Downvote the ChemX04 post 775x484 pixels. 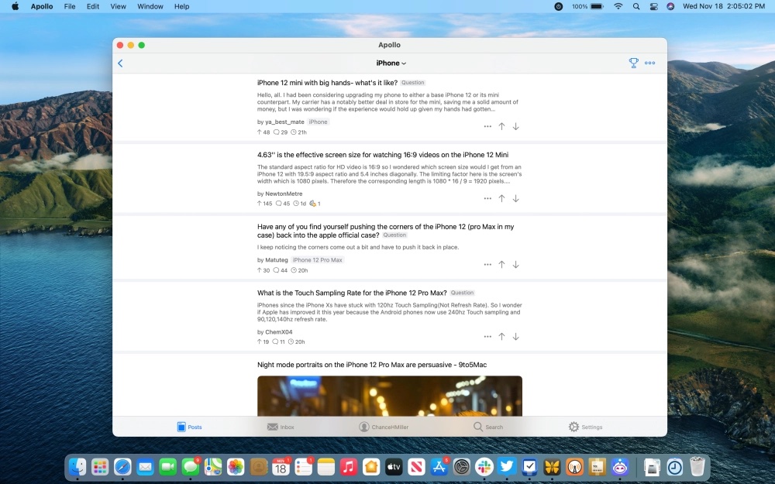pos(515,336)
